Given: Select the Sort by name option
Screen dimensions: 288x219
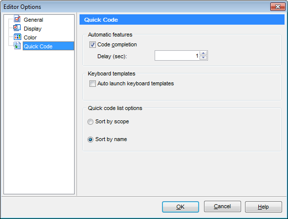Looking at the screenshot, I should [90, 140].
